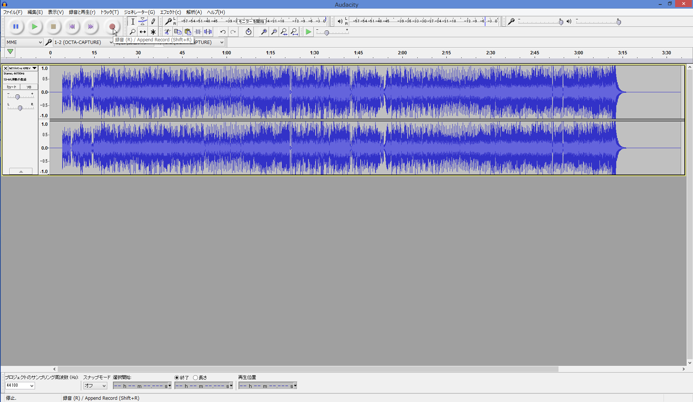This screenshot has width=693, height=402.
Task: Select the Envelope tool
Action: pyautogui.click(x=143, y=22)
